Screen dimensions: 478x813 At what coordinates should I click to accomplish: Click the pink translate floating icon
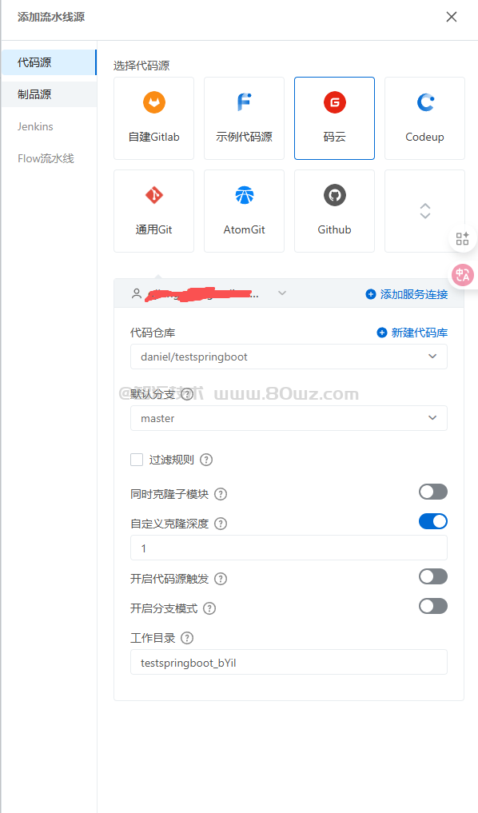coord(463,275)
